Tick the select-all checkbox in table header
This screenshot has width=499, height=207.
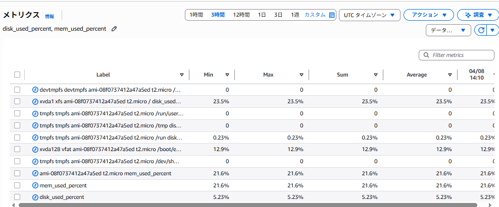click(17, 75)
